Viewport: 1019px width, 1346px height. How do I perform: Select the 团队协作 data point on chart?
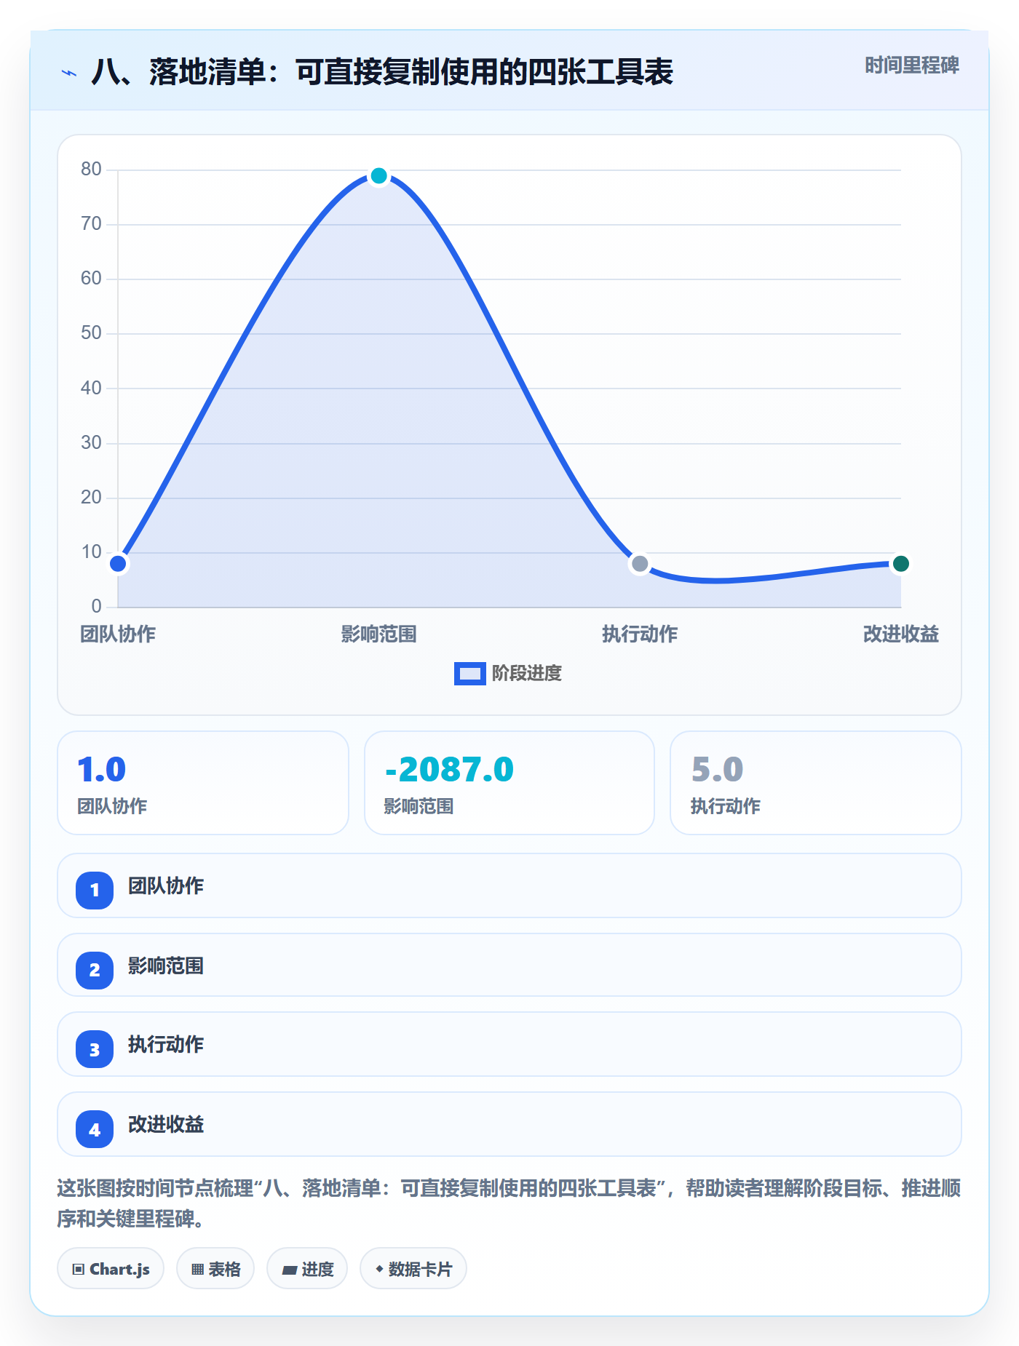[118, 563]
